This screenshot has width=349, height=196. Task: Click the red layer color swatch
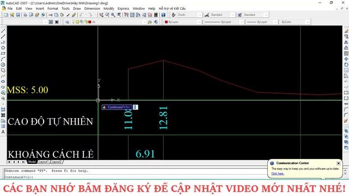coord(90,22)
